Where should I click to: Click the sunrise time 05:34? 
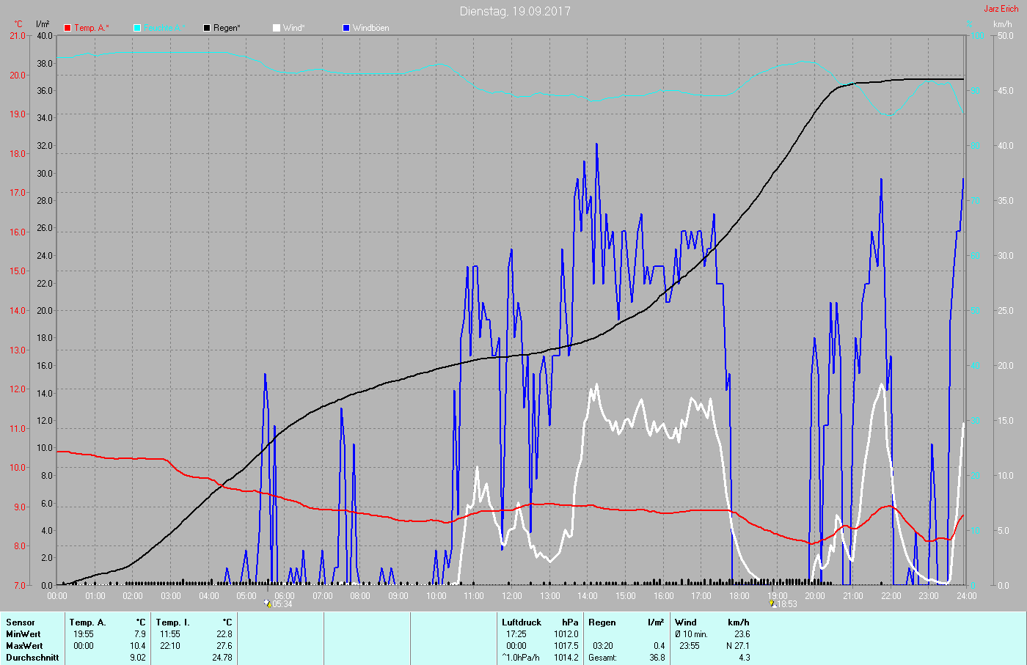point(283,604)
